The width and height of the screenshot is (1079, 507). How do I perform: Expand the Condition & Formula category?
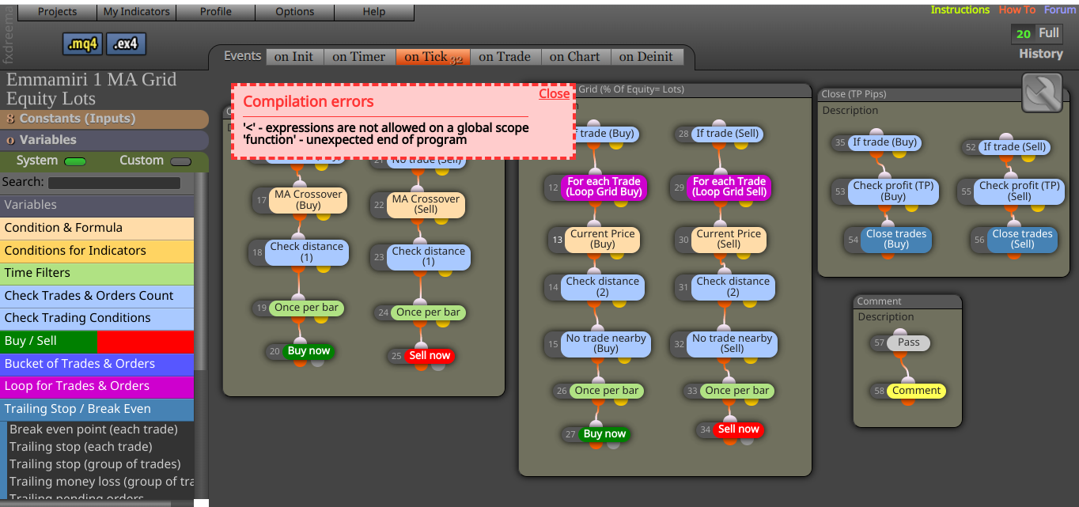tap(97, 228)
